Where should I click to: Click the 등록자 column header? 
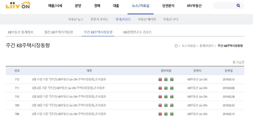point(197,71)
